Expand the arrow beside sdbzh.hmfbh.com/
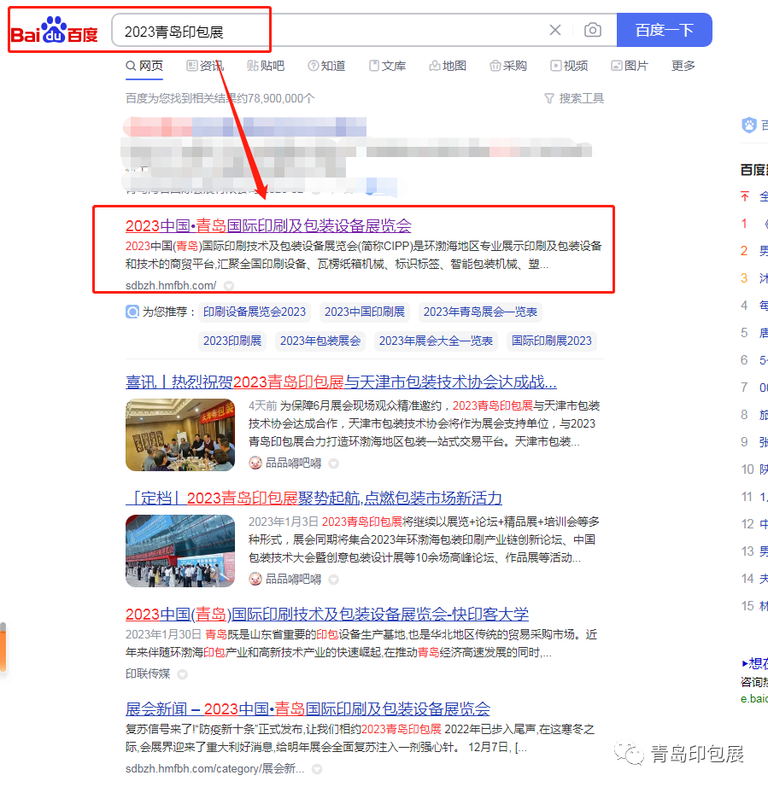Image resolution: width=768 pixels, height=787 pixels. click(x=229, y=286)
